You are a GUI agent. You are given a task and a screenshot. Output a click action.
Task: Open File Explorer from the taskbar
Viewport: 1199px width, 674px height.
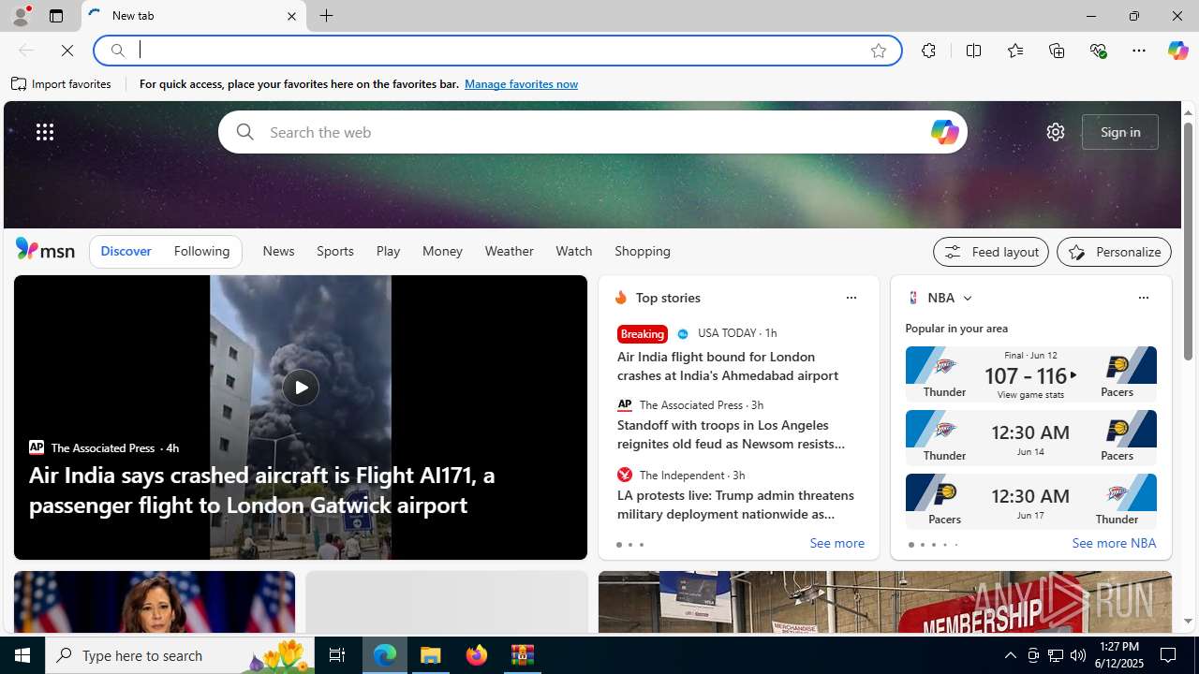[x=431, y=655]
